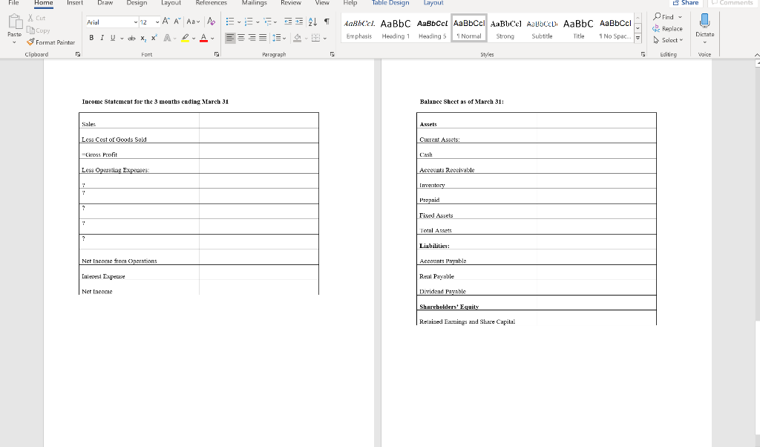This screenshot has width=760, height=447.
Task: Apply red font color
Action: tap(203, 38)
